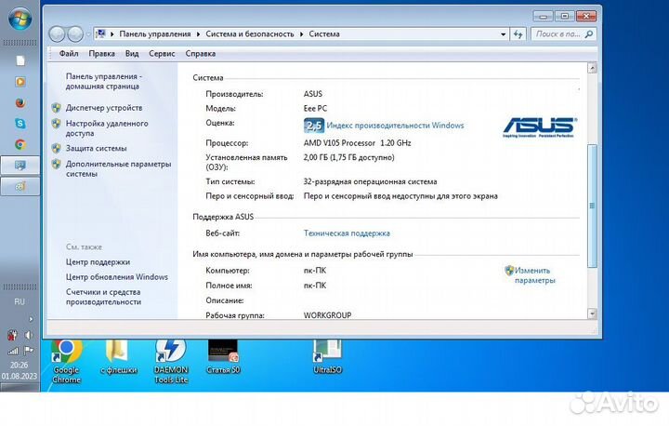Open the Action Center flag icon
Screen dimensions: 669x426
29,351
